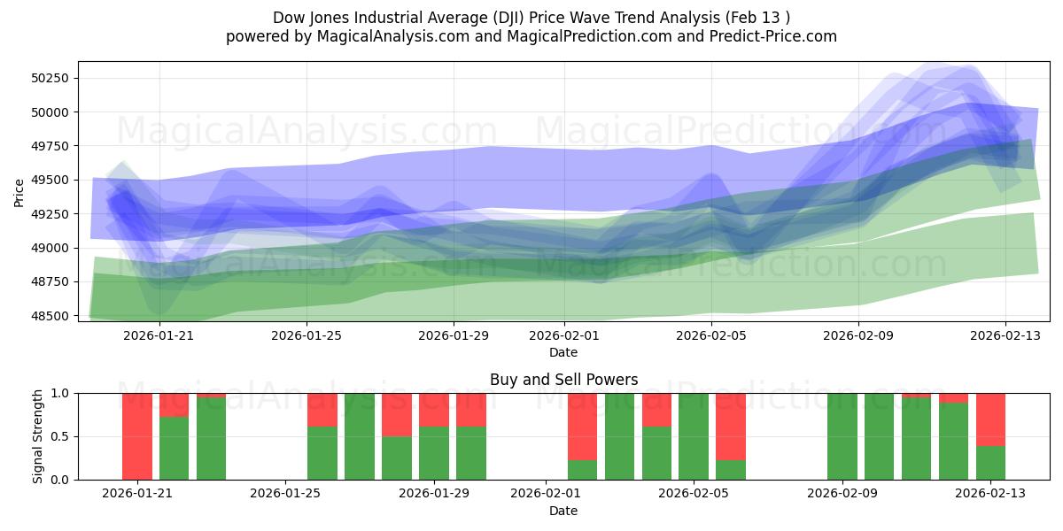Select the mostly green bar near 2026-01-23

pos(211,438)
